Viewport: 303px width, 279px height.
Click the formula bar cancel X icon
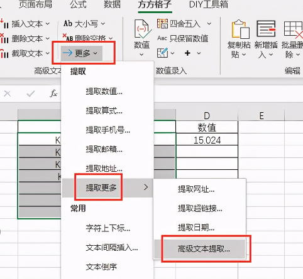click(8, 93)
